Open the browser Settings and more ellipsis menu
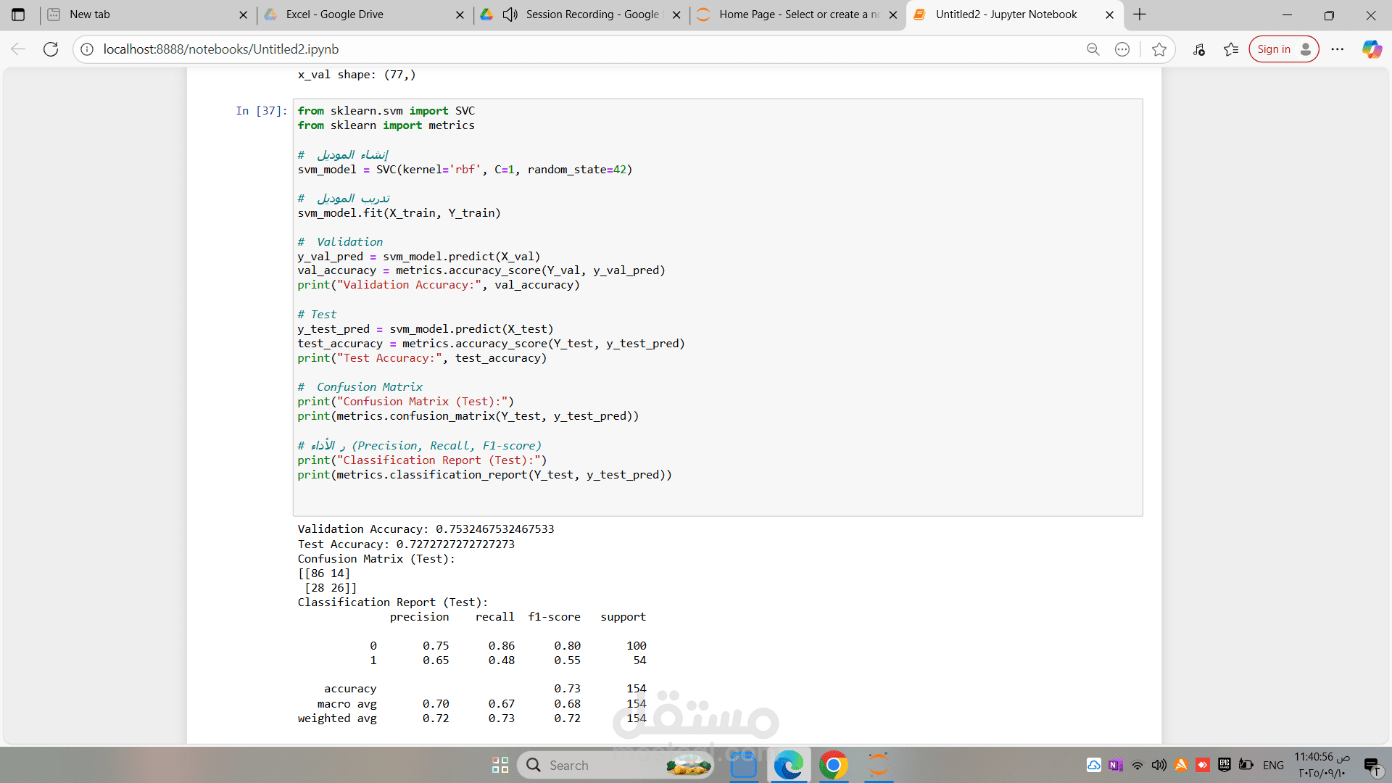1392x783 pixels. (x=1338, y=49)
